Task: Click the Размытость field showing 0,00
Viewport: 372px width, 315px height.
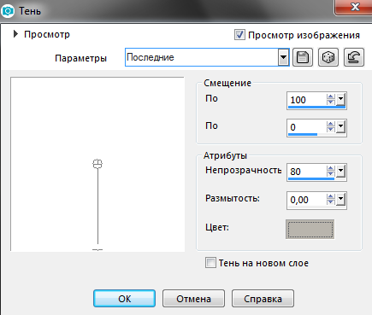Action: 307,200
